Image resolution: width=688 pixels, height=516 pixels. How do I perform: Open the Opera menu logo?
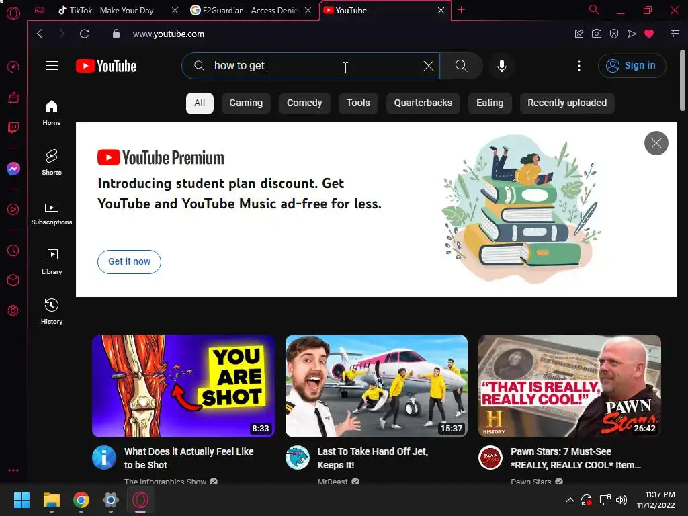[x=13, y=13]
